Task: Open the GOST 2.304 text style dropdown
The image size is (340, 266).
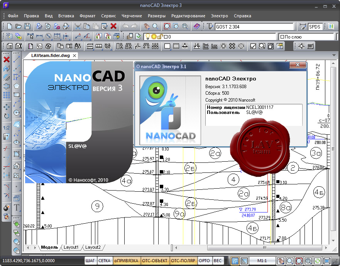Action: (x=254, y=27)
